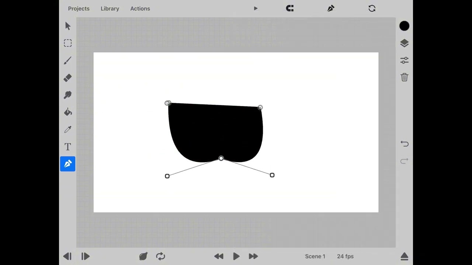
Task: Select the right bezier handle square
Action: pyautogui.click(x=272, y=175)
